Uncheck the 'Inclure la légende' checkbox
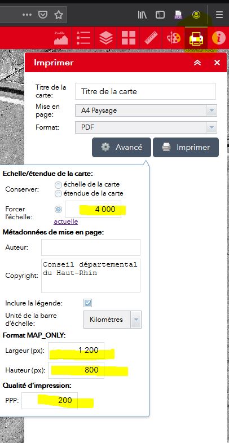Image resolution: width=229 pixels, height=443 pixels. [87, 303]
